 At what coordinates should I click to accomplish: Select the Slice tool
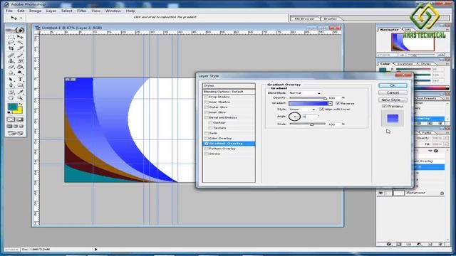[20, 48]
